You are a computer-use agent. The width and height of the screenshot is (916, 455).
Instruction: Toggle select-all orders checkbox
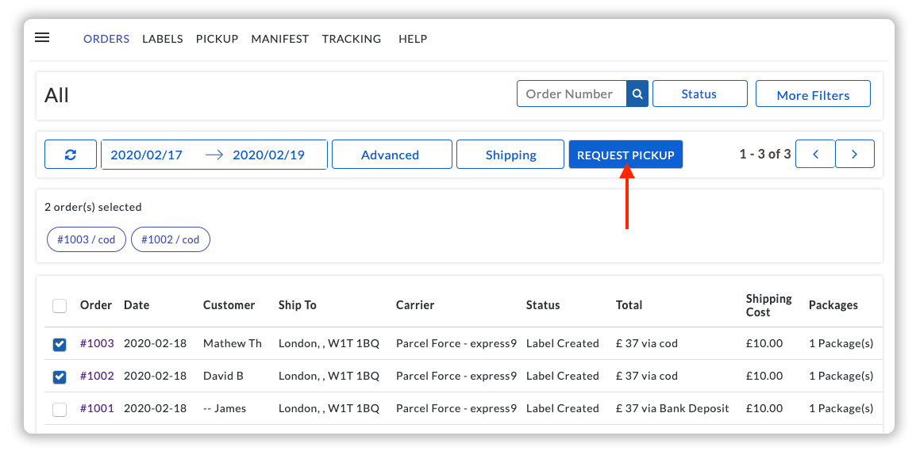[x=60, y=306]
